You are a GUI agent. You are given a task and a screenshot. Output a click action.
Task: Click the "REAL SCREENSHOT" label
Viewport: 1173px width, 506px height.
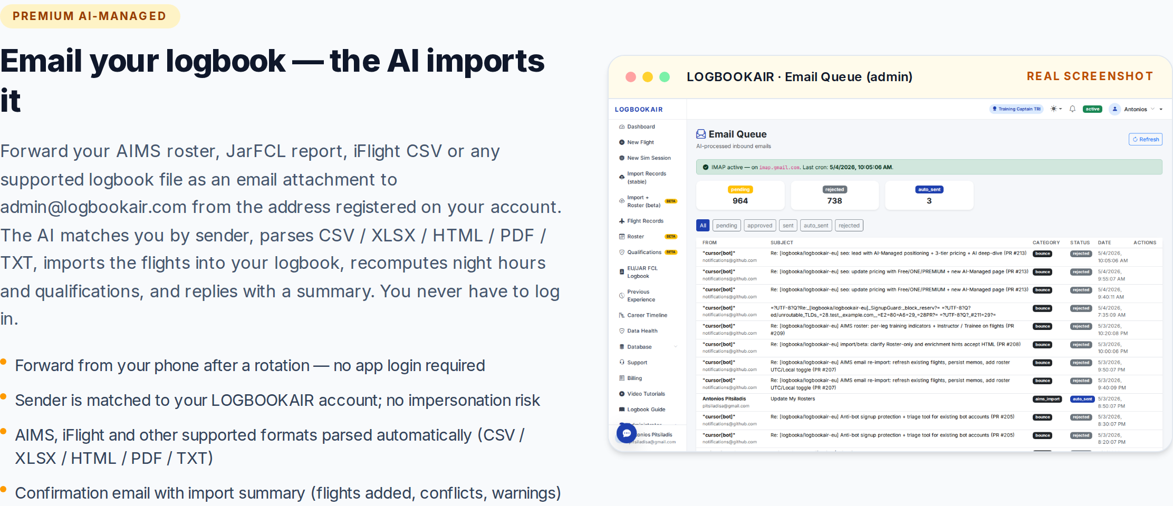(1090, 76)
